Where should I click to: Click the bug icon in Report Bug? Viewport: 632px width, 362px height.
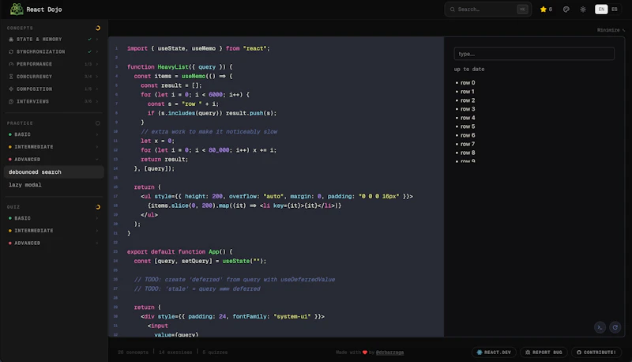528,353
